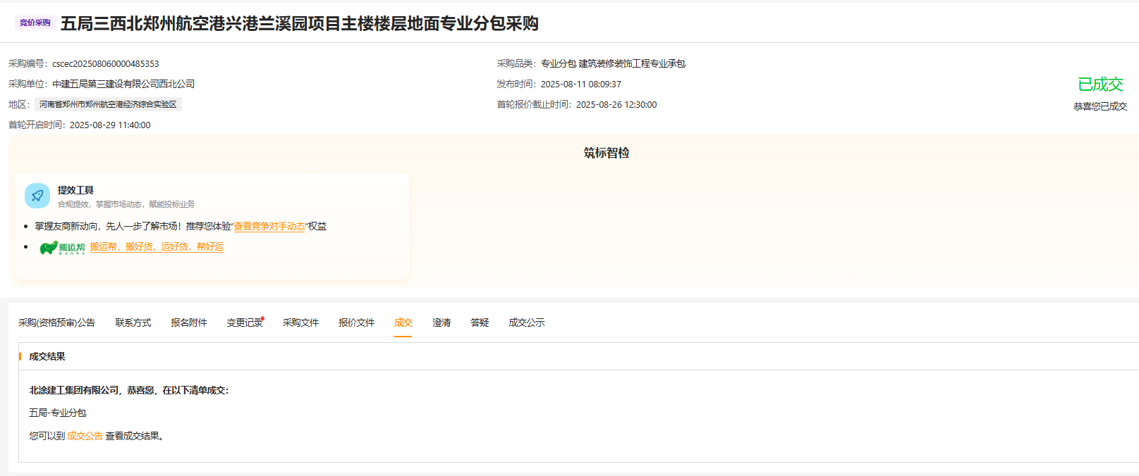Go to the 报价文件 tab
The height and width of the screenshot is (476, 1139).
pyautogui.click(x=356, y=322)
